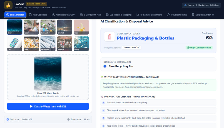Click the Inference: 42 ms status text
This screenshot has width=224, height=128.
(x=80, y=119)
